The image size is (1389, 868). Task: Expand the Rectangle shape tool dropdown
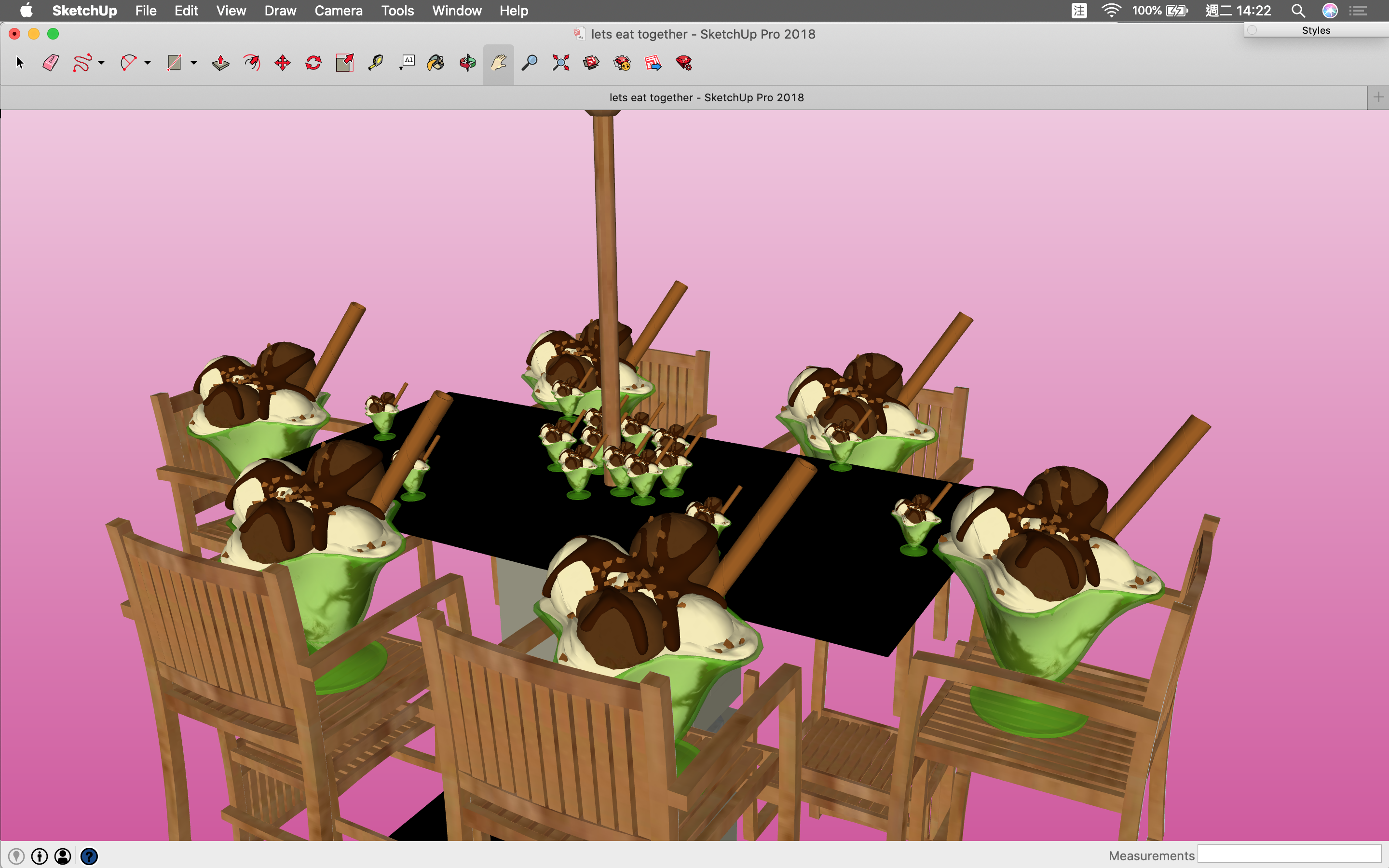coord(194,63)
